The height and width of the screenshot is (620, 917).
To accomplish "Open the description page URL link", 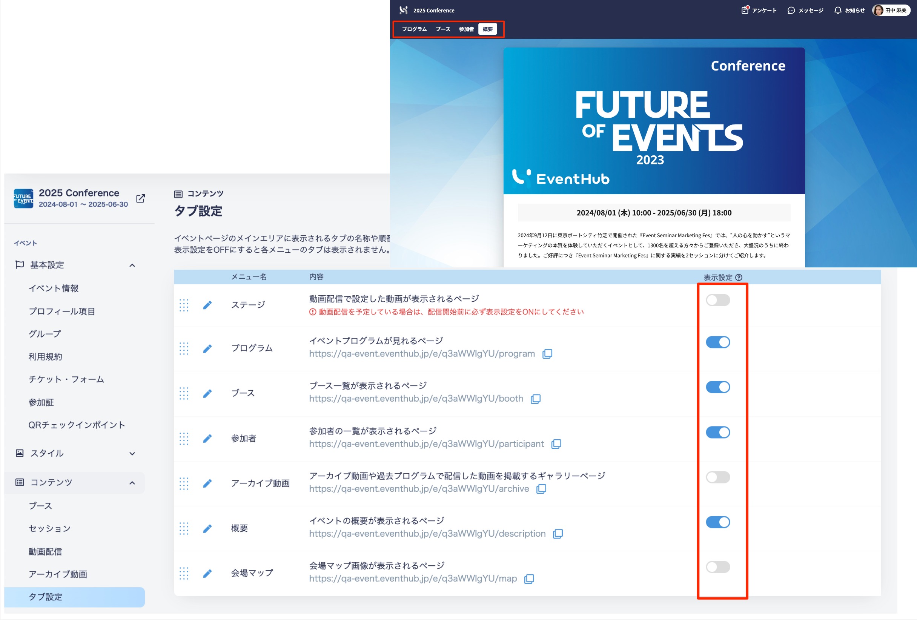I will click(x=427, y=534).
